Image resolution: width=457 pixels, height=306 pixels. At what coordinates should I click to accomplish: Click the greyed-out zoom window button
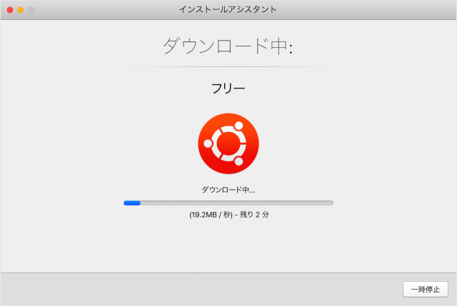[x=31, y=10]
